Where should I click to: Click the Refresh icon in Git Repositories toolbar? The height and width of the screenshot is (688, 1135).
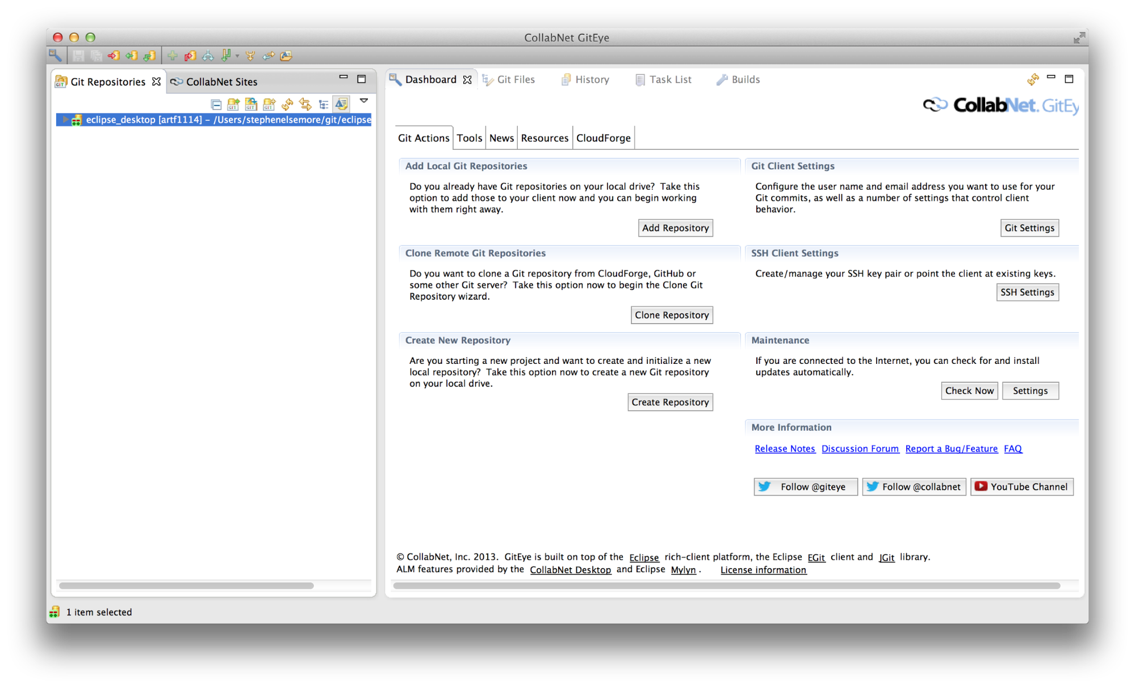click(287, 104)
